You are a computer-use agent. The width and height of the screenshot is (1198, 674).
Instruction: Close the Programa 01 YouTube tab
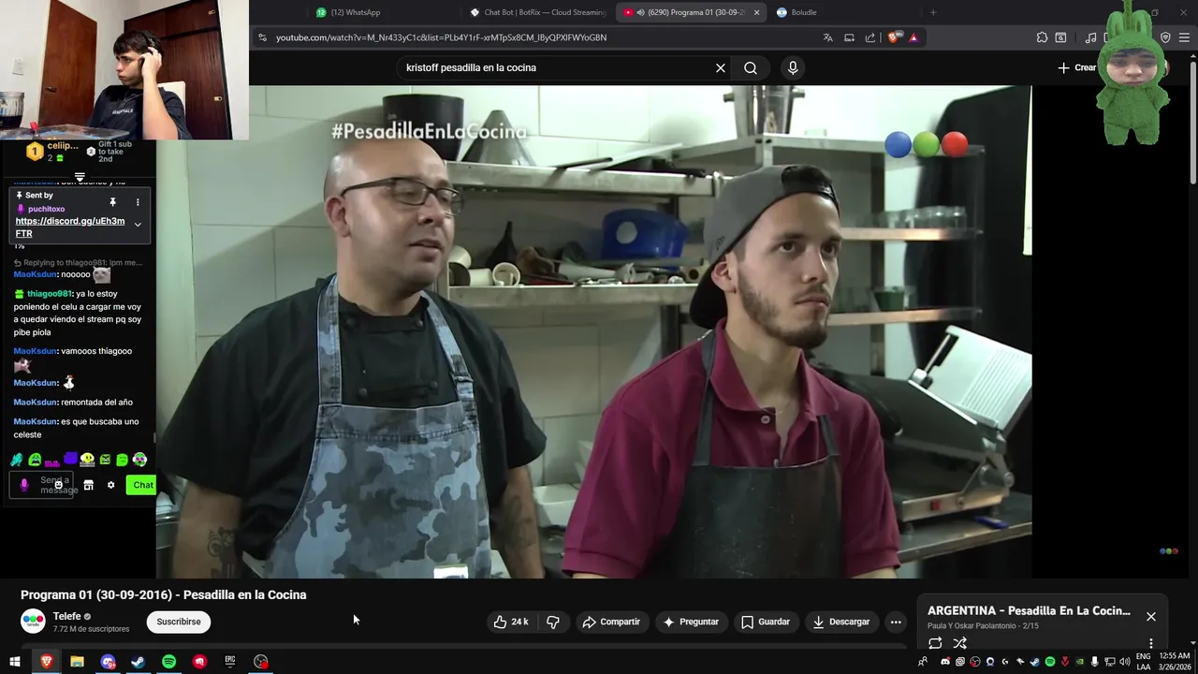[x=756, y=12]
